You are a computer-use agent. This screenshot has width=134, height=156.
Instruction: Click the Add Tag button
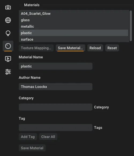(x=28, y=137)
